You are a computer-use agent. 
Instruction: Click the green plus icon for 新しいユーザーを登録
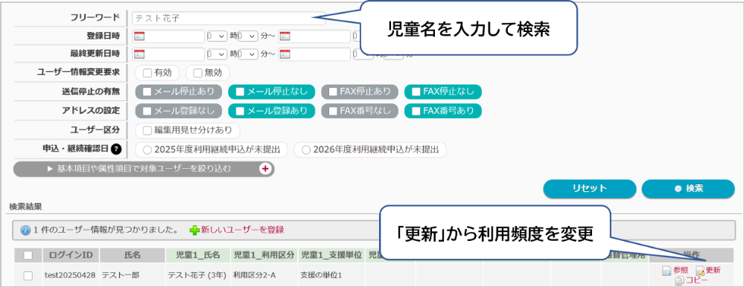(194, 230)
